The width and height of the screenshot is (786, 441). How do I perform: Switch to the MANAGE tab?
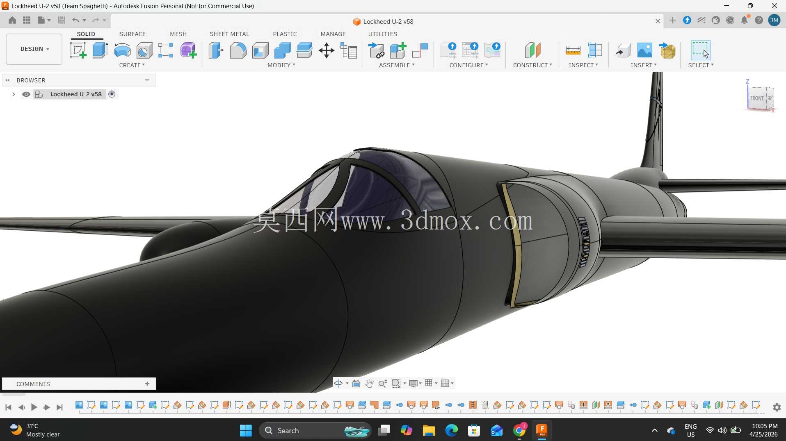(x=333, y=34)
